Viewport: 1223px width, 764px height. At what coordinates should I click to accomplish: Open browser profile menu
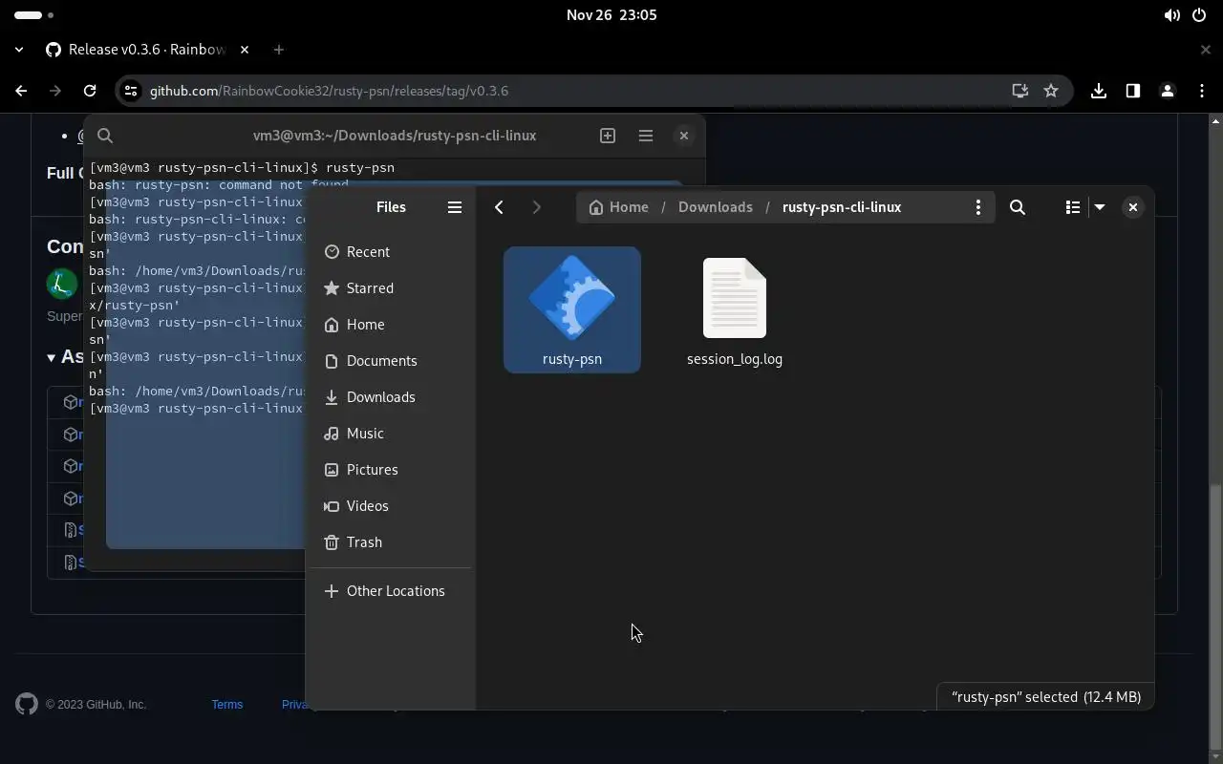coord(1168,91)
